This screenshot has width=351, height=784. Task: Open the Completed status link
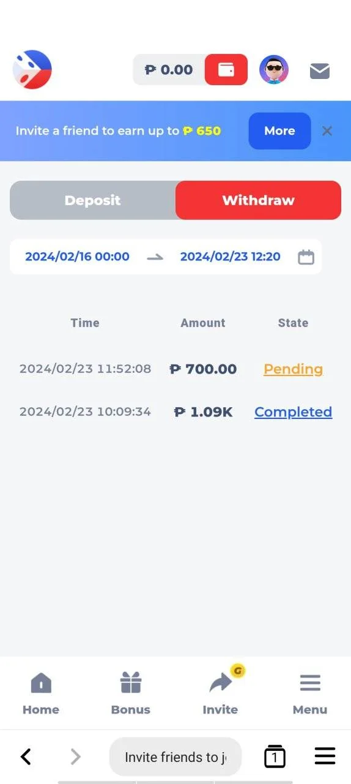tap(293, 412)
